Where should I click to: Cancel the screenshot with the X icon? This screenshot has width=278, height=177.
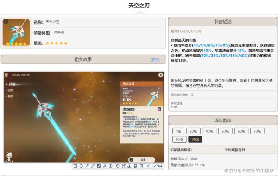(x=148, y=166)
